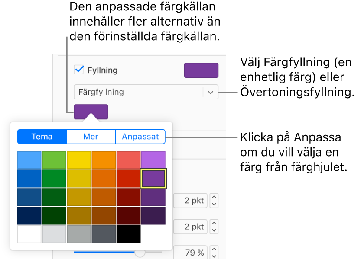The height and width of the screenshot is (259, 361).
Task: Click the opacity slider handle
Action: point(140,252)
